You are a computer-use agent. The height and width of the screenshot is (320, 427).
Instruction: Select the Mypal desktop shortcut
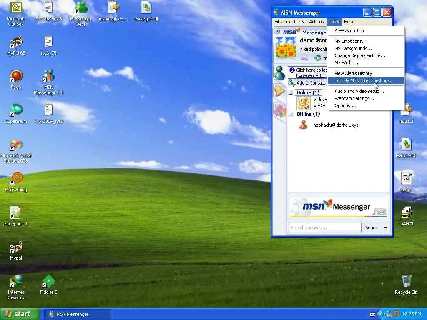16,250
